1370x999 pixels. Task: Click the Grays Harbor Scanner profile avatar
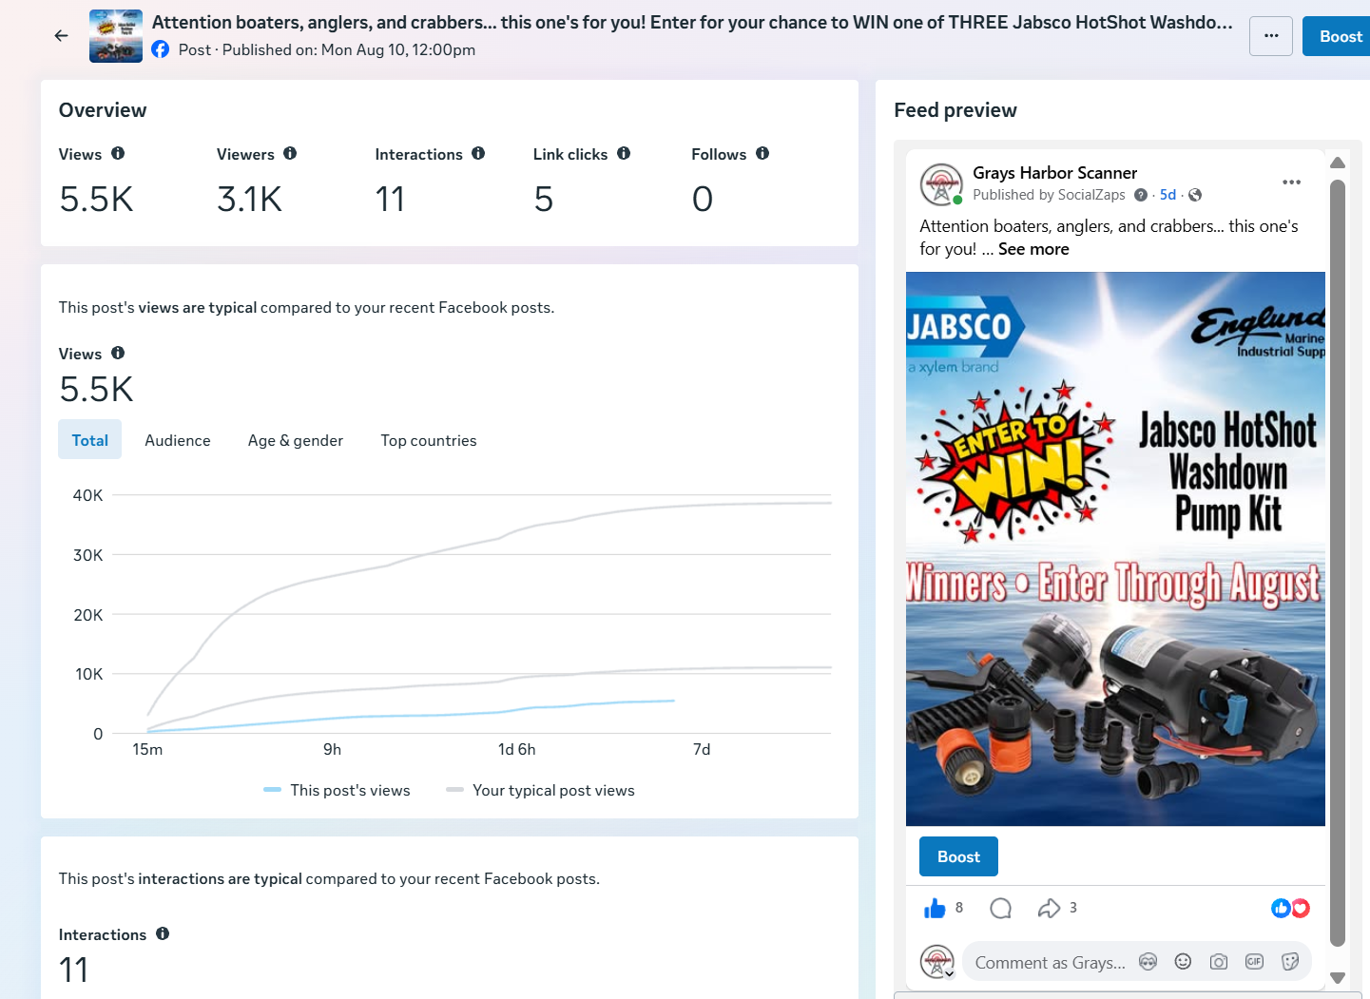[941, 183]
